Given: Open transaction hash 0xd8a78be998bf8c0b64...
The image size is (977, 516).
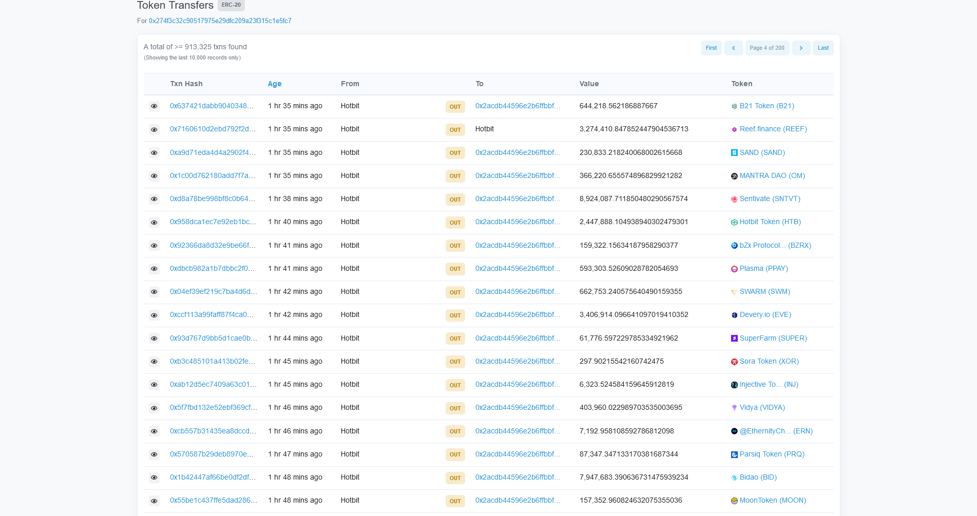Looking at the screenshot, I should click(x=213, y=199).
